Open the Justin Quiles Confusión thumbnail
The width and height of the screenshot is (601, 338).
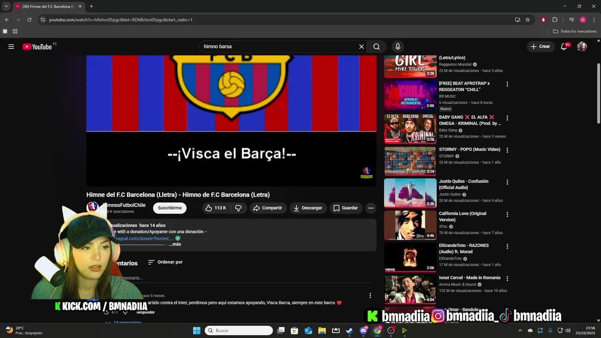click(410, 193)
